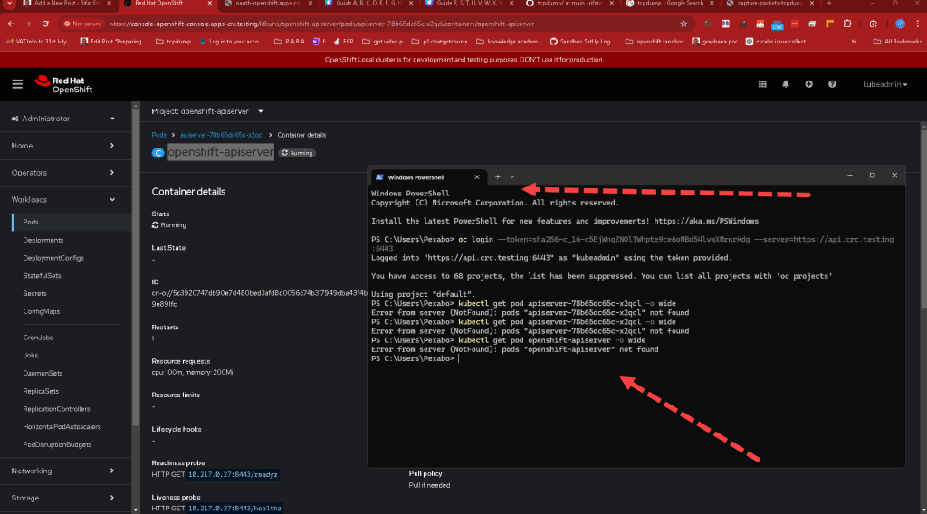Open the browser extensions puzzle icon
This screenshot has height=514, width=927.
847,24
